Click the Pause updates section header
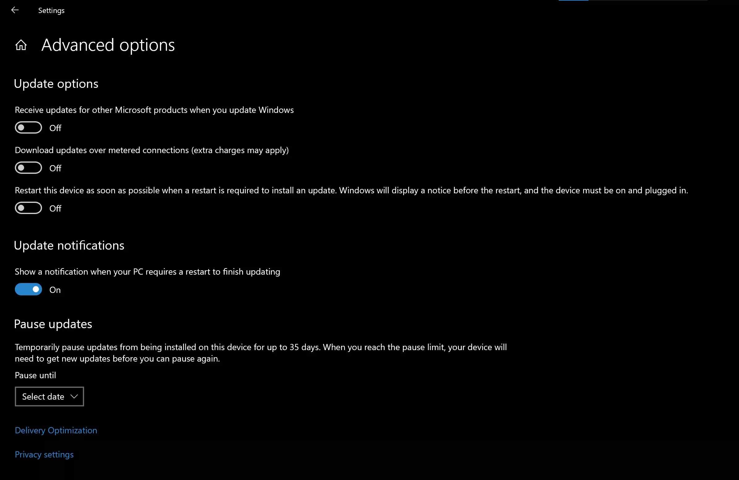 [x=53, y=324]
